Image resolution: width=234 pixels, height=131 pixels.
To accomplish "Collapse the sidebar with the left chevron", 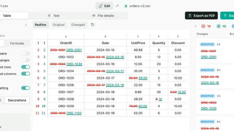I will (x=26, y=25).
